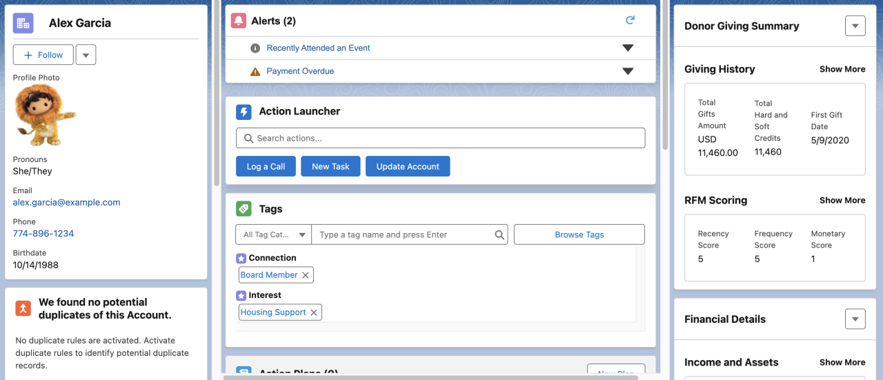Click the USD 11,460.00 total gifts amount
Viewport: 883px width, 380px height.
pyautogui.click(x=718, y=146)
